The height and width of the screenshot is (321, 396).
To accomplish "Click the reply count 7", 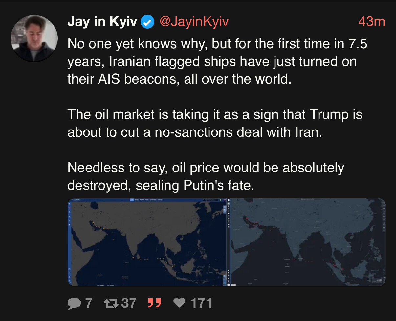I will (89, 303).
